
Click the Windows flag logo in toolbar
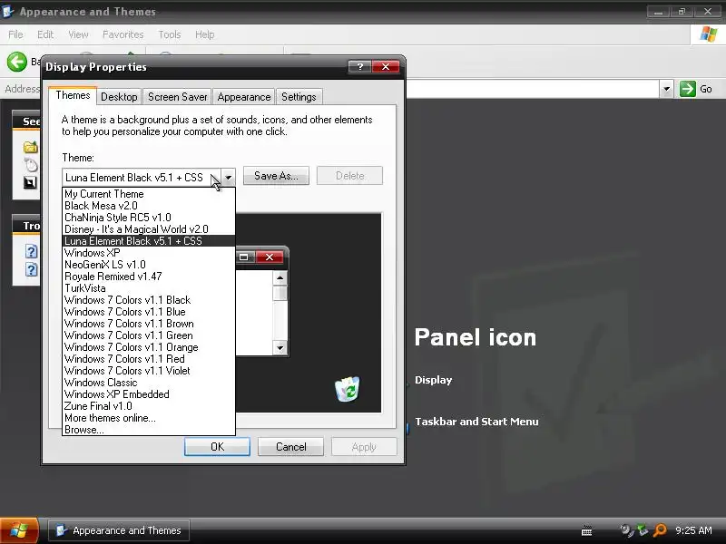click(709, 34)
